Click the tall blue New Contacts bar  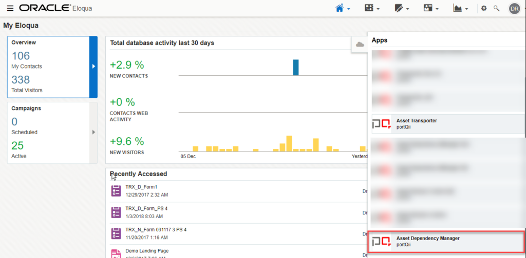tap(296, 67)
